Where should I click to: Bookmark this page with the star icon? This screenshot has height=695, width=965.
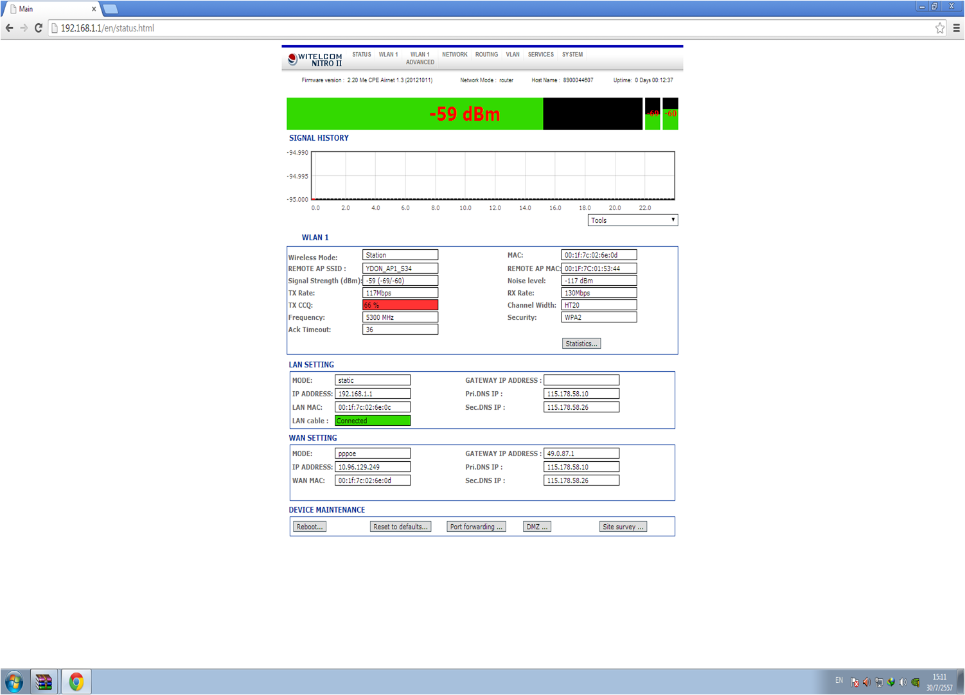940,28
